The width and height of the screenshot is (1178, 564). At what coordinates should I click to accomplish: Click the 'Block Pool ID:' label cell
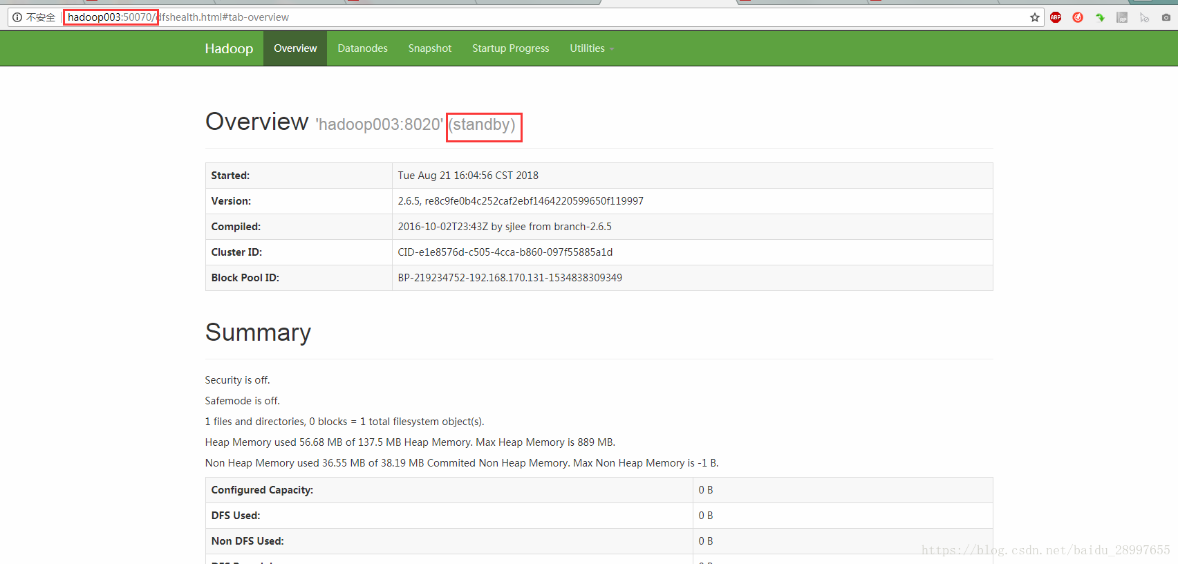(299, 278)
